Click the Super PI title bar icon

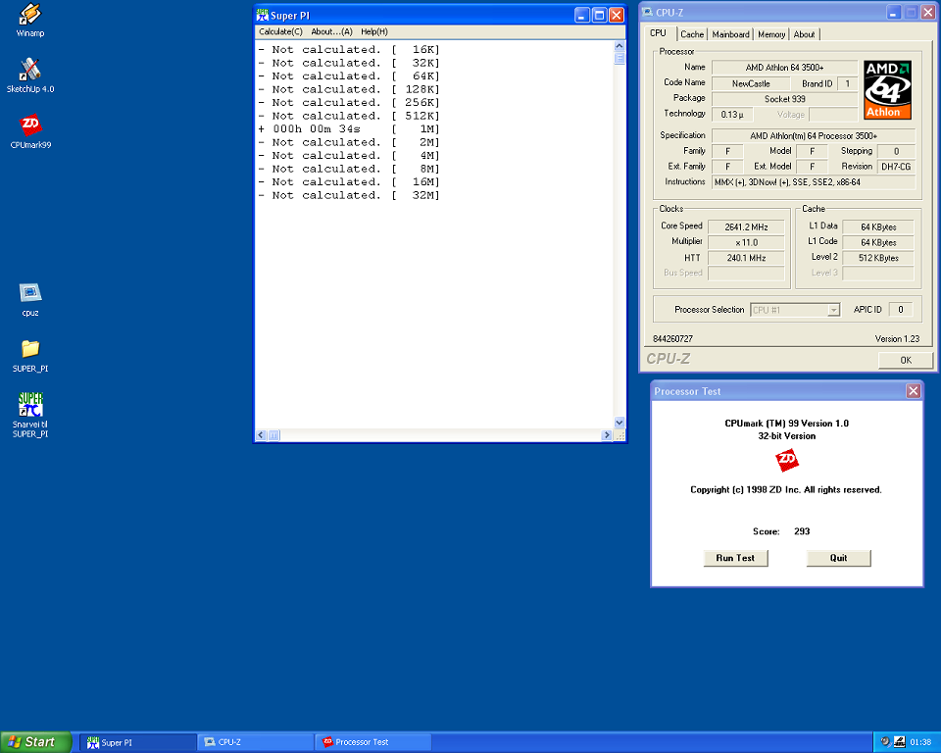pos(263,15)
